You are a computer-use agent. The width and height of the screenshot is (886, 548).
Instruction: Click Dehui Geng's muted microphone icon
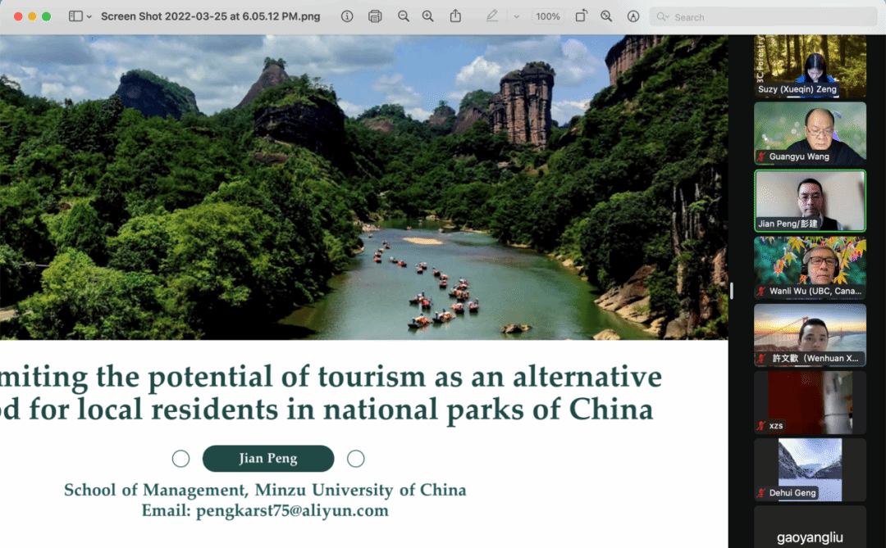coord(762,493)
